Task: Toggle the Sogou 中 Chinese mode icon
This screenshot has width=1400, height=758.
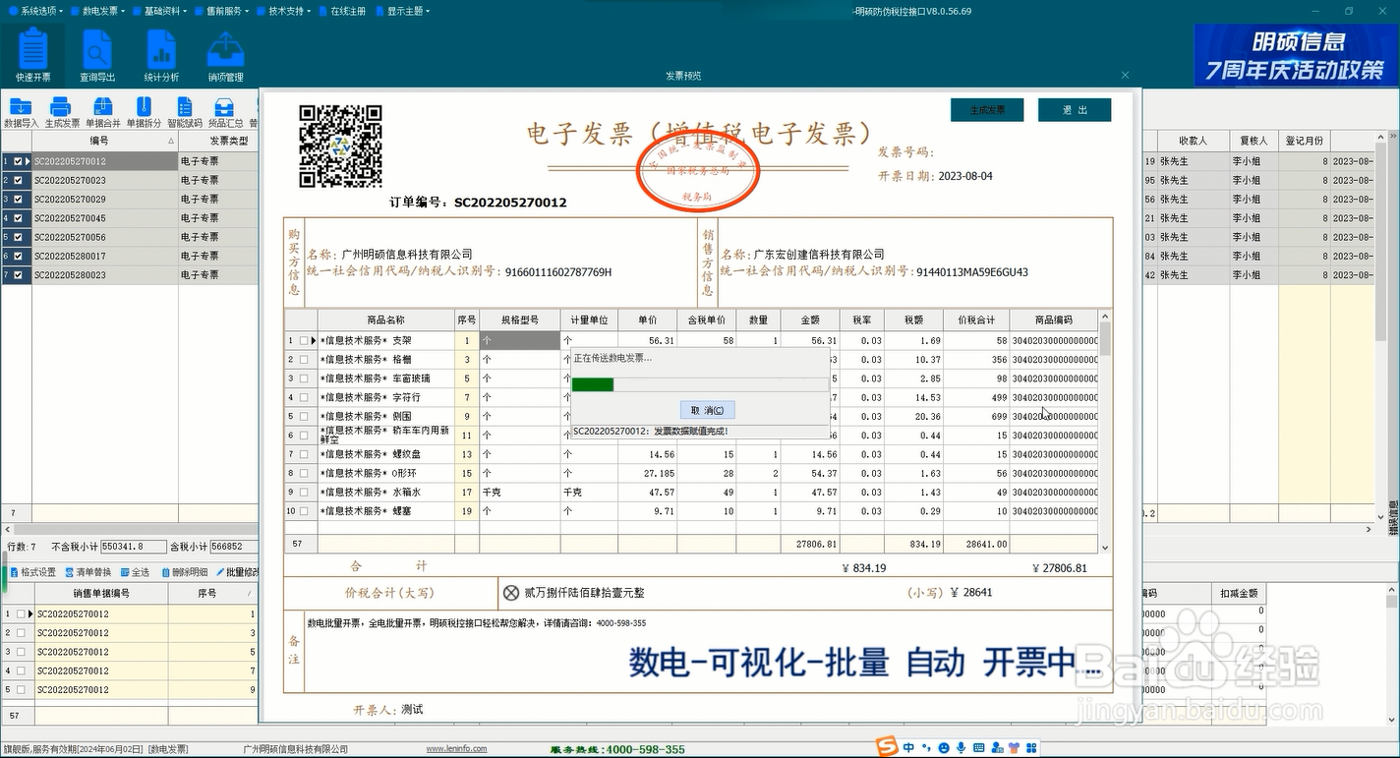Action: click(908, 748)
